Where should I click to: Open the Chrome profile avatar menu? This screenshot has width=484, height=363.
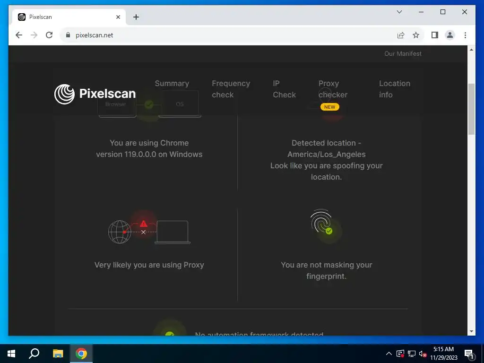450,35
